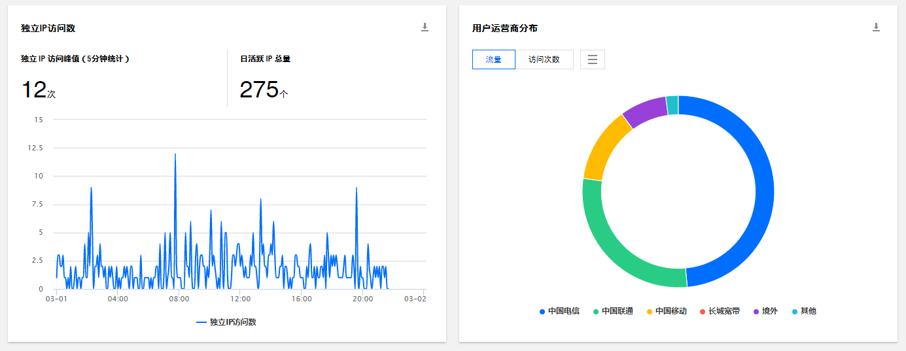Image resolution: width=906 pixels, height=351 pixels.
Task: Click the daily active IP total 275
Action: pyautogui.click(x=264, y=90)
